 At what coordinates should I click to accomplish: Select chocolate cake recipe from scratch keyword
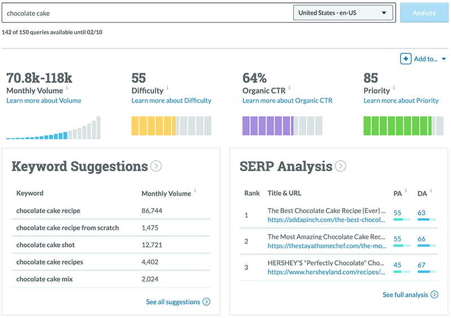pos(68,228)
